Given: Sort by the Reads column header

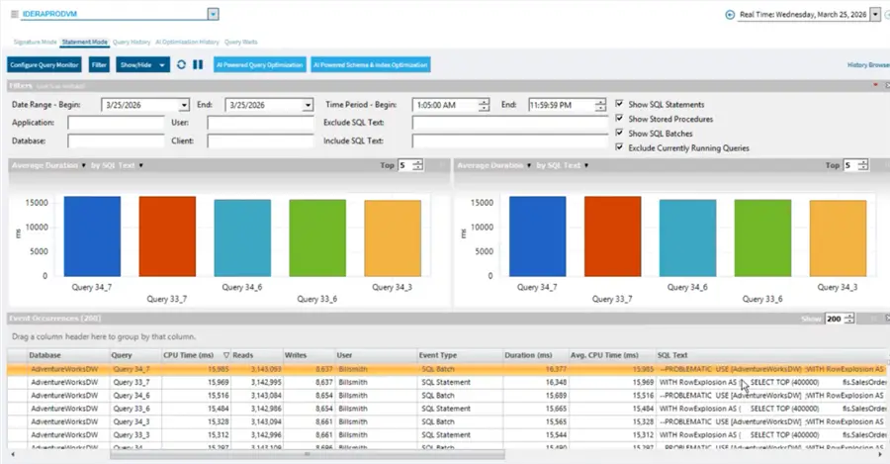Looking at the screenshot, I should point(256,355).
